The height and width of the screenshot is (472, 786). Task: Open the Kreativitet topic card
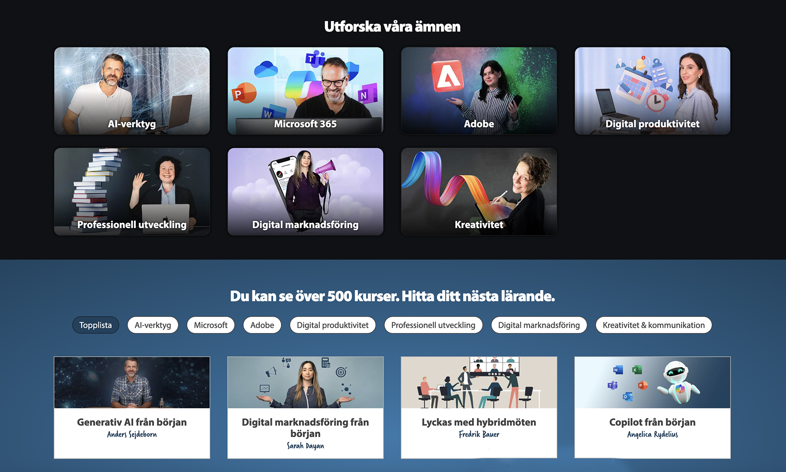pyautogui.click(x=479, y=191)
